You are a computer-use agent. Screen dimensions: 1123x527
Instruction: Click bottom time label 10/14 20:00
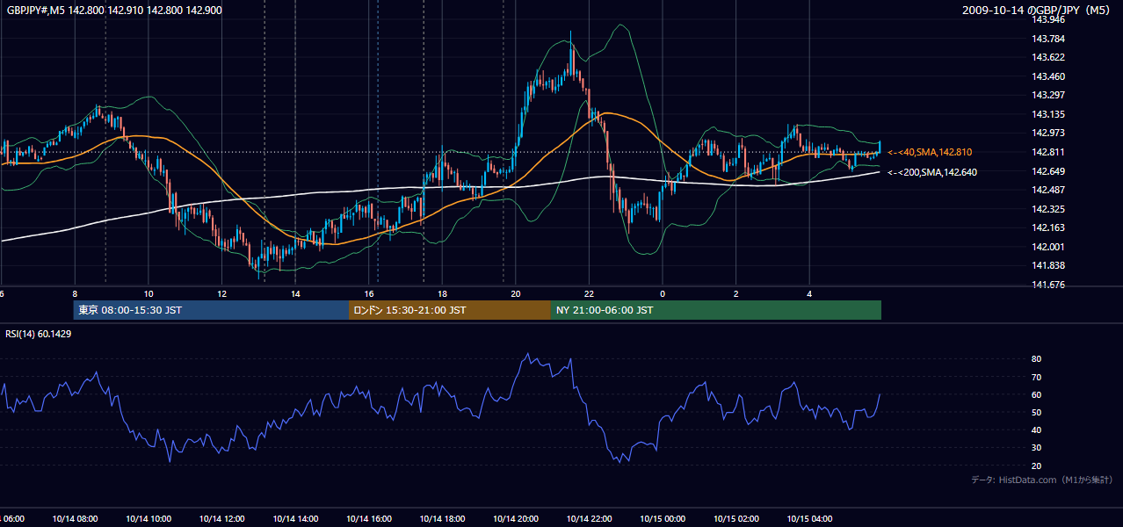click(516, 519)
